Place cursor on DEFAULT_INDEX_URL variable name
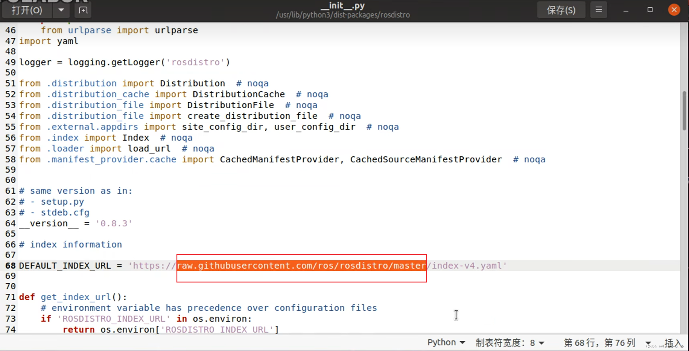This screenshot has height=351, width=689. 65,266
